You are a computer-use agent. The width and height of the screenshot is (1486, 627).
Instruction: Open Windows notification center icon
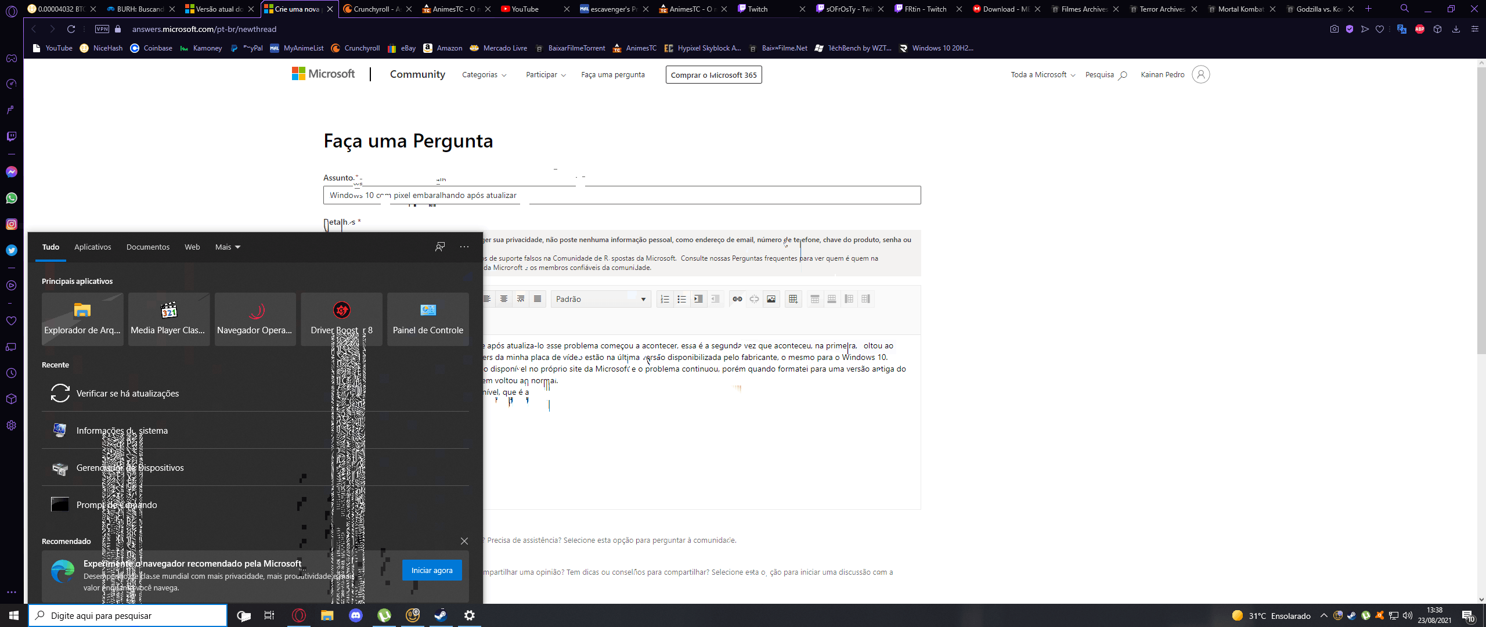click(x=1468, y=615)
